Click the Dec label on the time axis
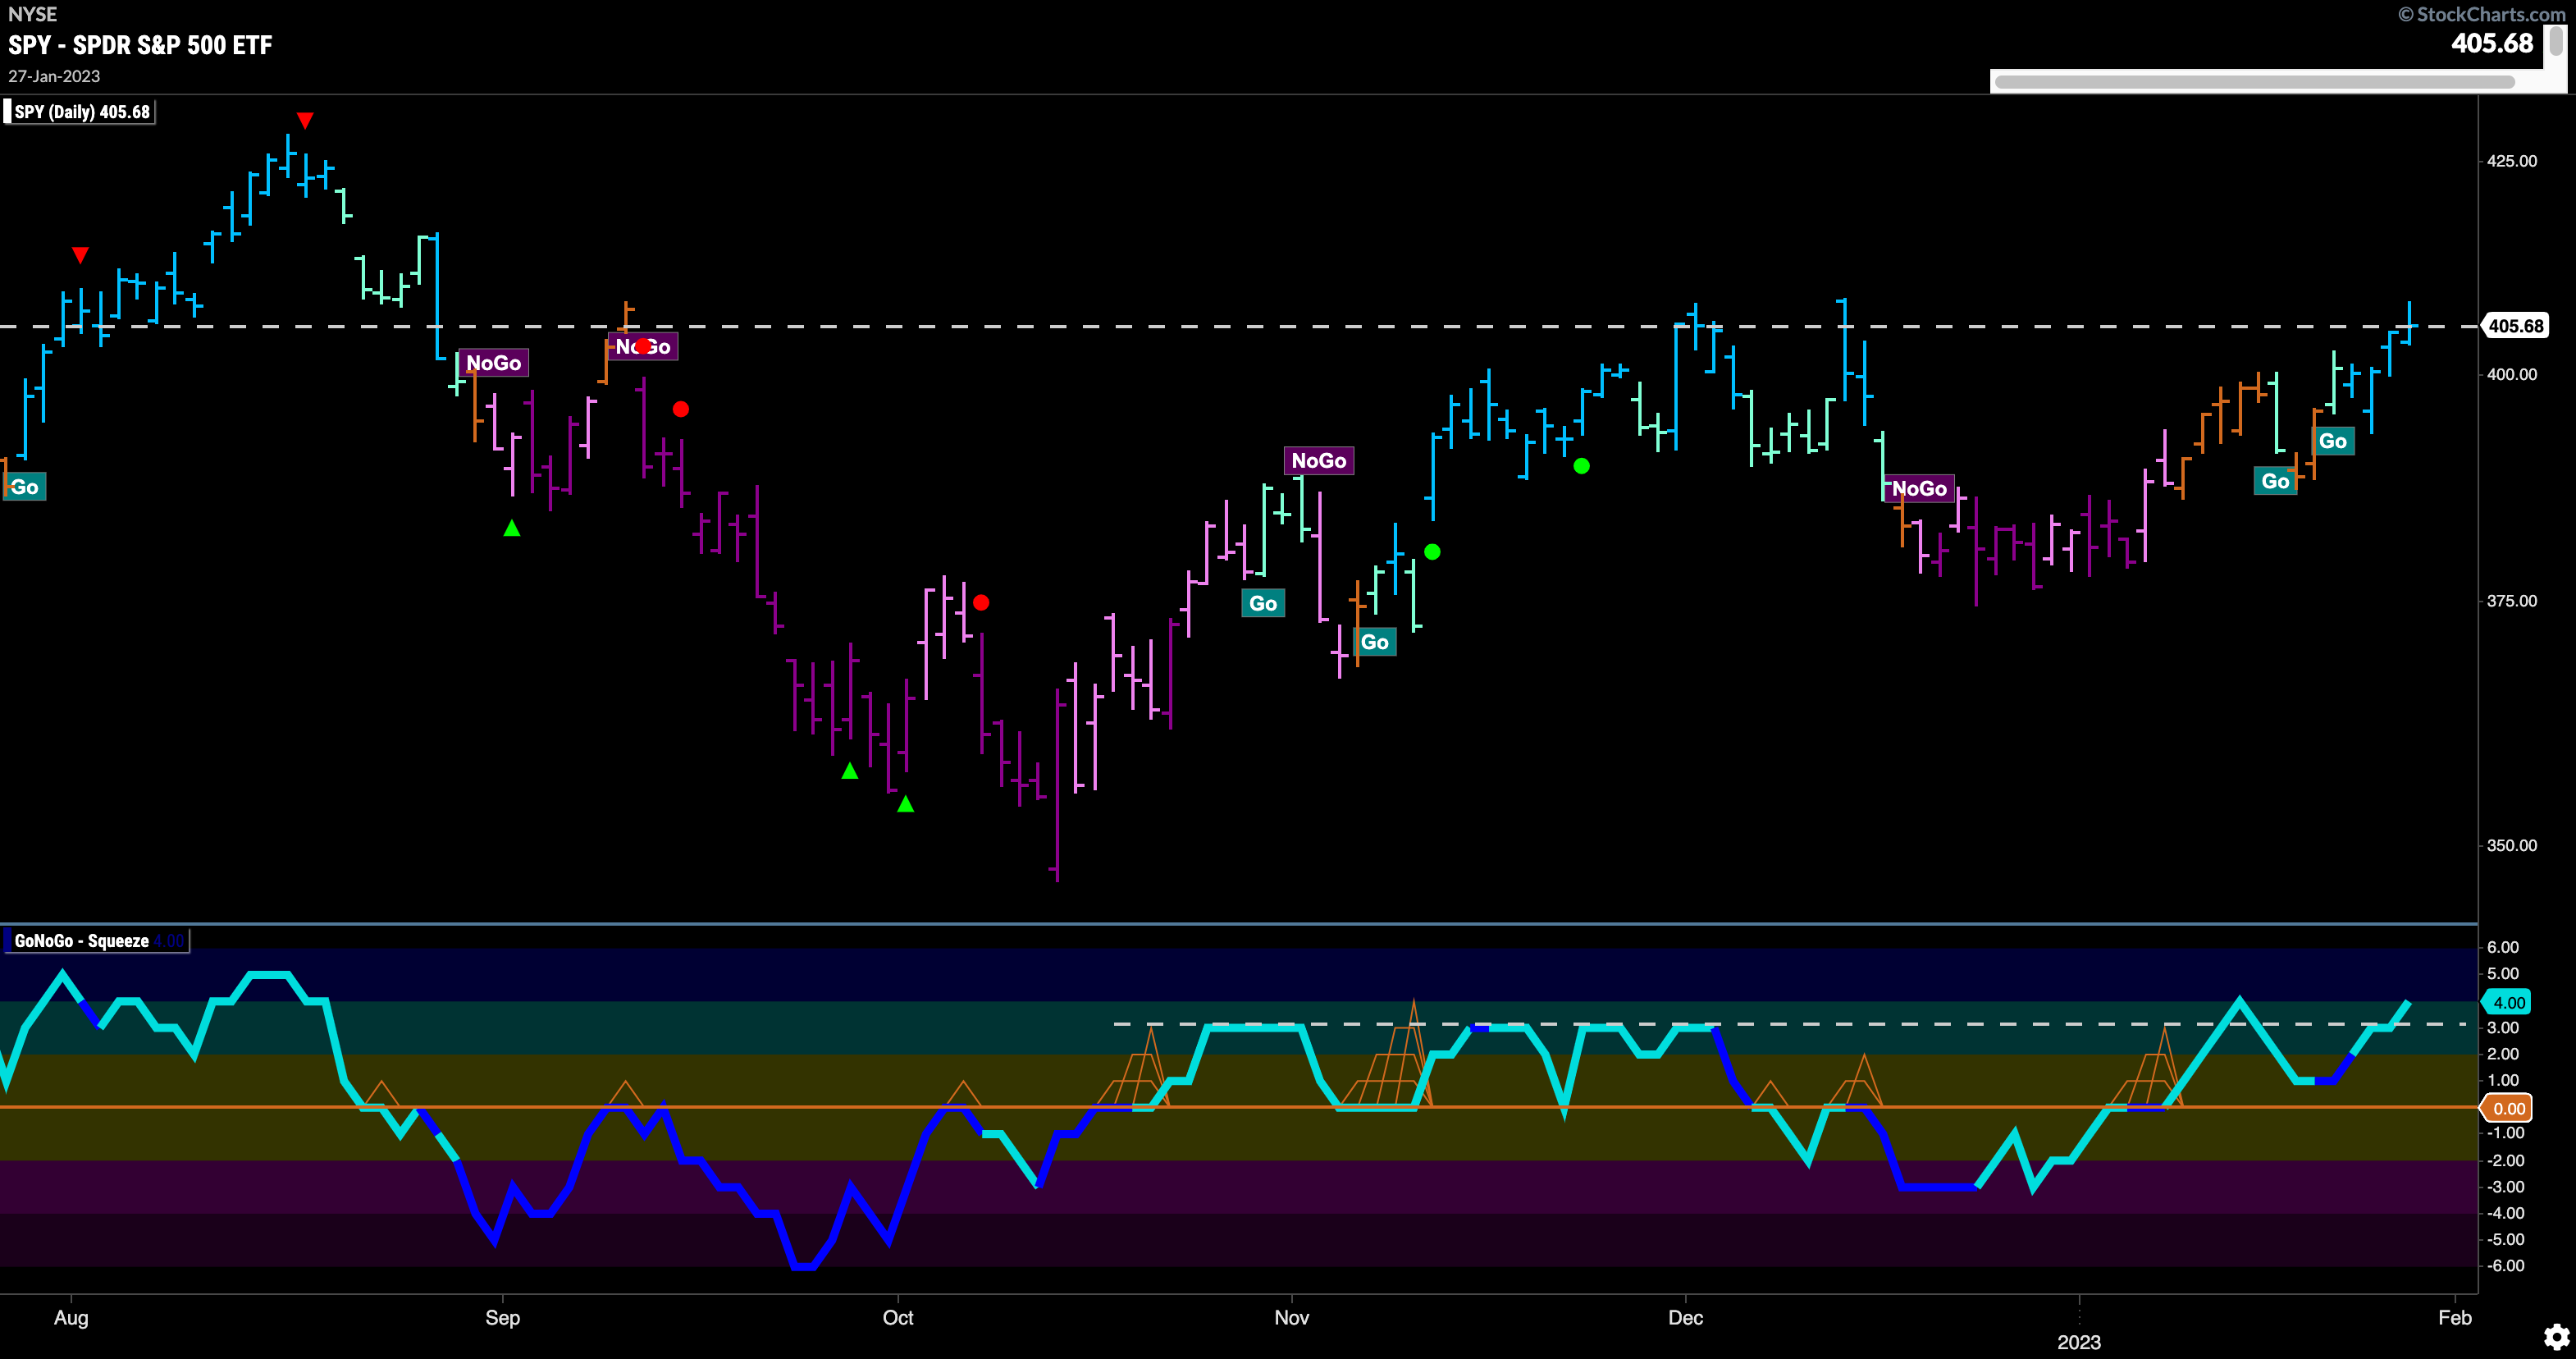2576x1359 pixels. click(x=1685, y=1317)
